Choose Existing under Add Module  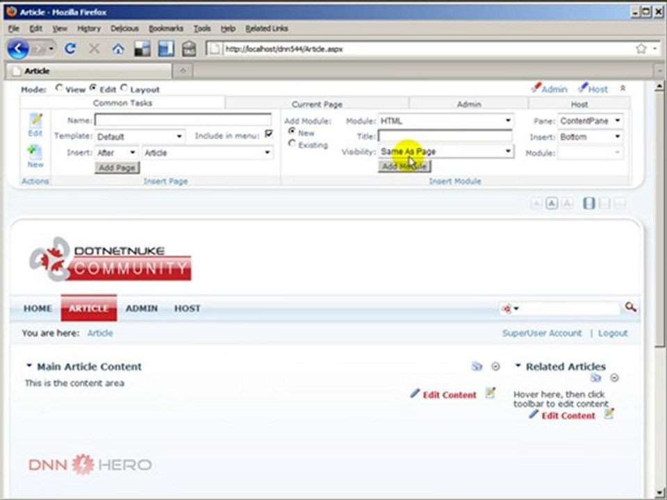point(292,143)
